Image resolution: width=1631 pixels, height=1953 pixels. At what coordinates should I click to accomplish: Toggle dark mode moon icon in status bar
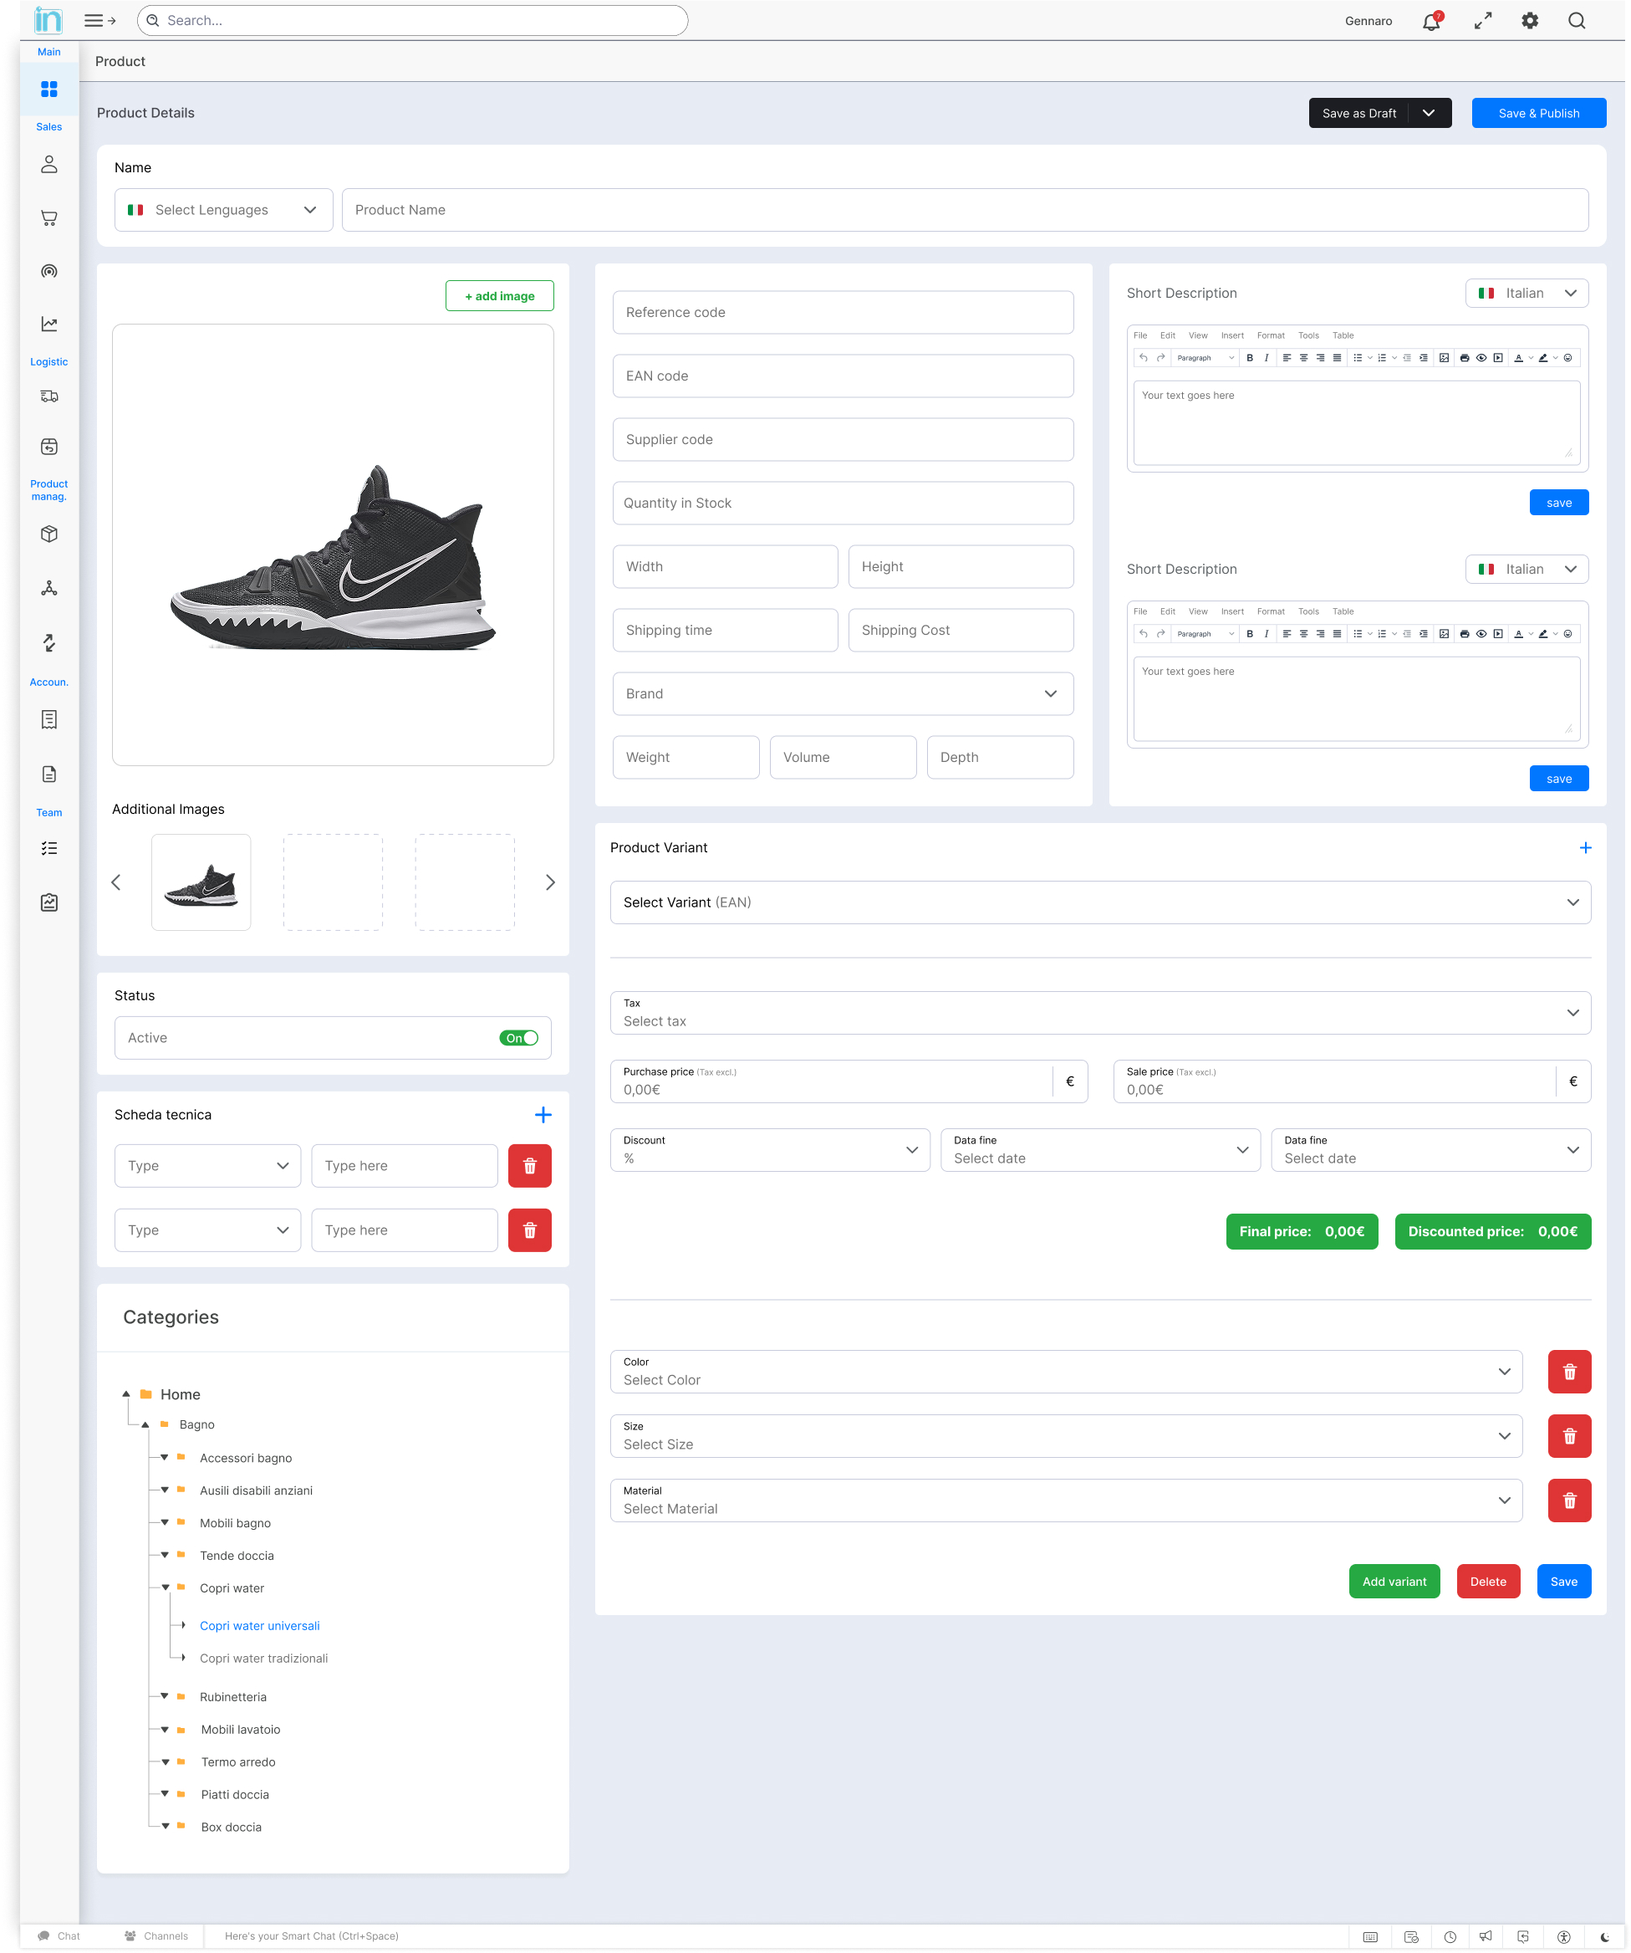(1604, 1936)
